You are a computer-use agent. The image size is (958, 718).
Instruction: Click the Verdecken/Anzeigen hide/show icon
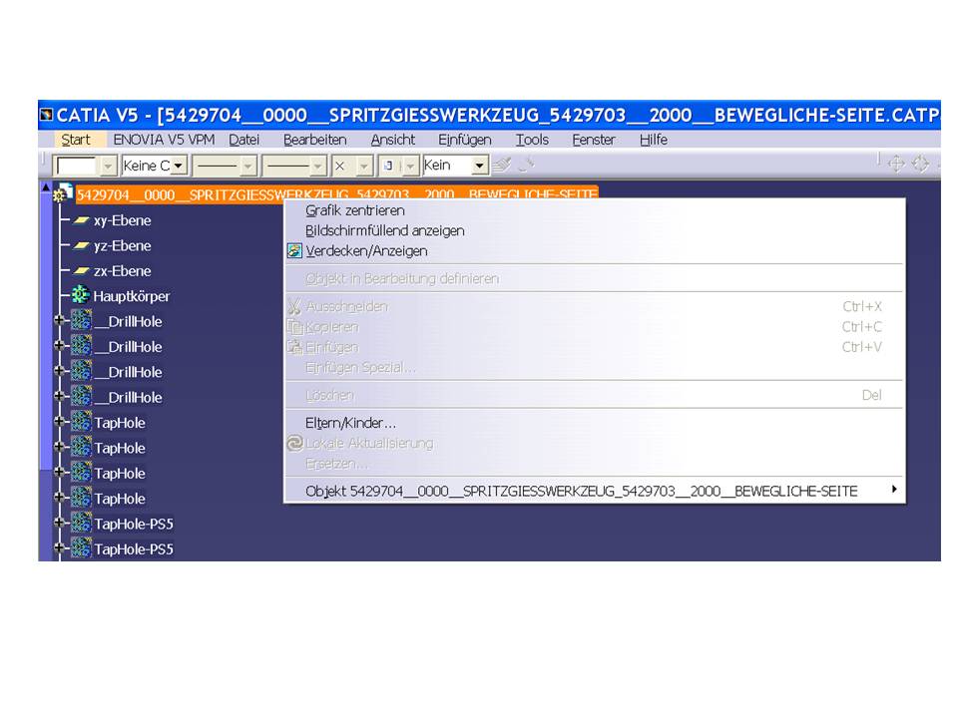(294, 251)
